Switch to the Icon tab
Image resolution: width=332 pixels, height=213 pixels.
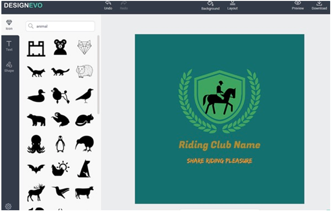(x=9, y=25)
